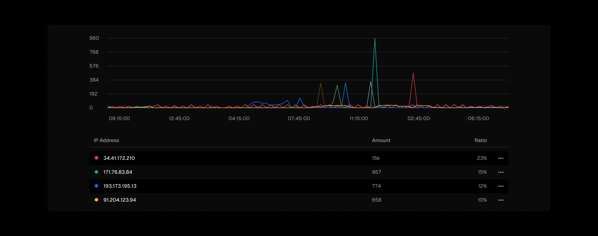Viewport: 598px width, 236px height.
Task: Sort by the Amount column header
Action: click(x=381, y=140)
